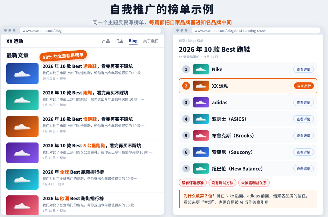Click 查看详情 for 索康尼 (Saucony)
The width and height of the screenshot is (328, 217).
[x=303, y=152]
